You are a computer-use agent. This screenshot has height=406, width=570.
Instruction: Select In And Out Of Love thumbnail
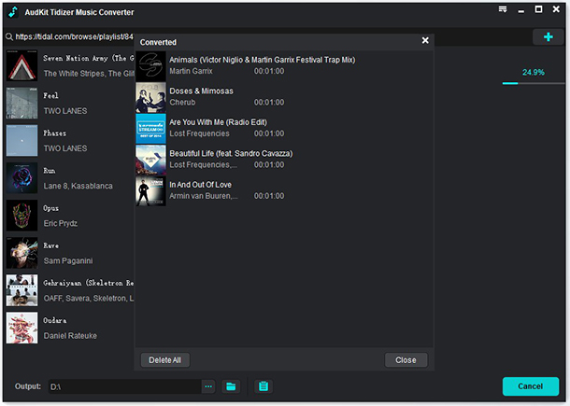(150, 191)
